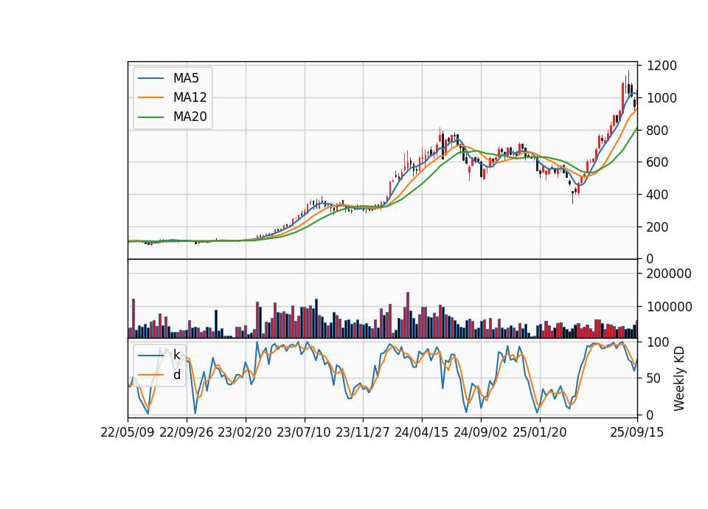Click the highest candlestick near 1100

tap(628, 83)
